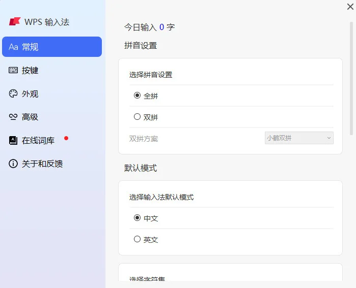The height and width of the screenshot is (288, 356).
Task: Click the WPS 输入法 logo icon
Action: (x=15, y=21)
